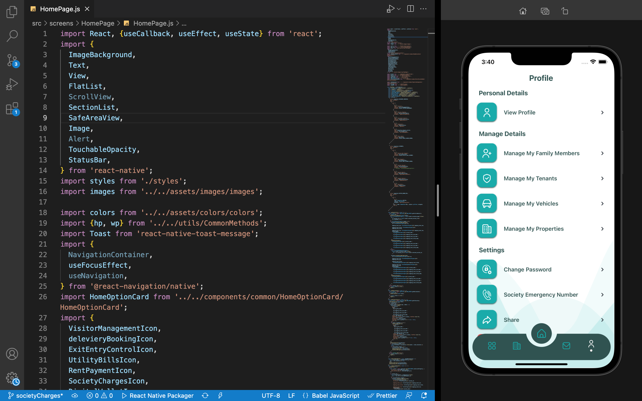
Task: Click the Manage My Properties icon
Action: (x=487, y=229)
